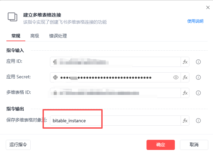Toggle secret visibility with the eye icon
Screen dimensions: 213x154
[176, 77]
